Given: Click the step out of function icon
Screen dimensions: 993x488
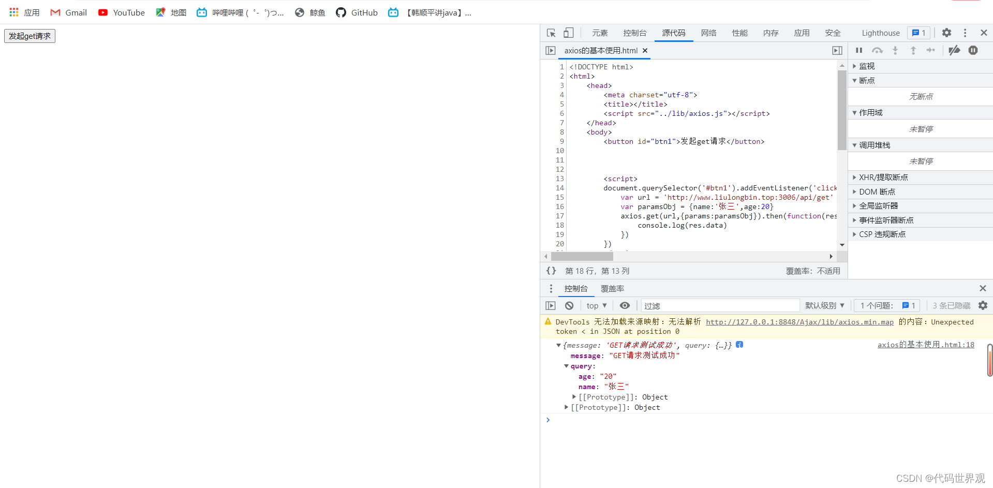Looking at the screenshot, I should tap(913, 50).
